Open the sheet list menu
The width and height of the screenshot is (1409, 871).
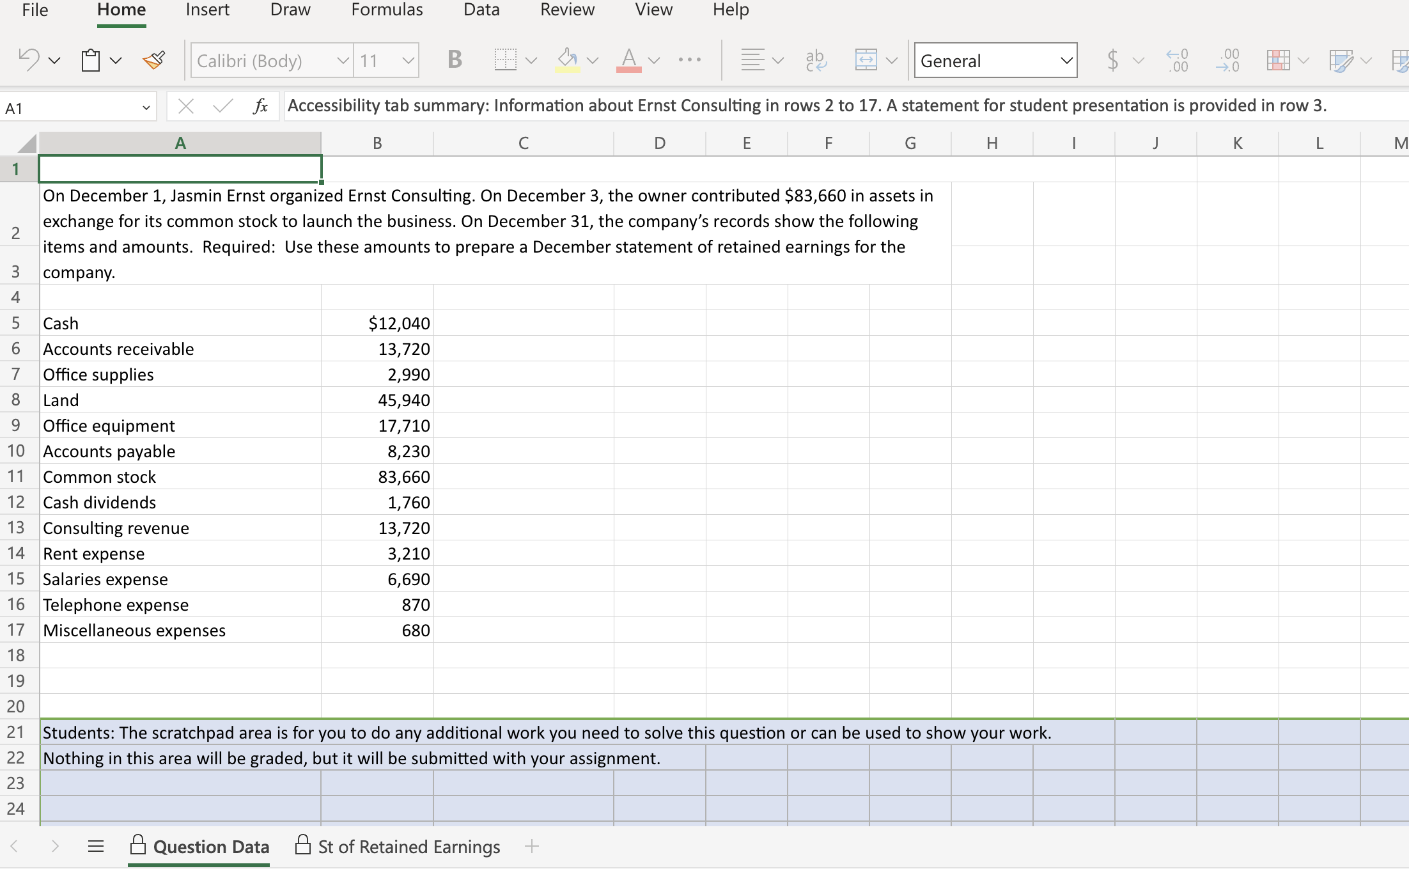(x=97, y=846)
